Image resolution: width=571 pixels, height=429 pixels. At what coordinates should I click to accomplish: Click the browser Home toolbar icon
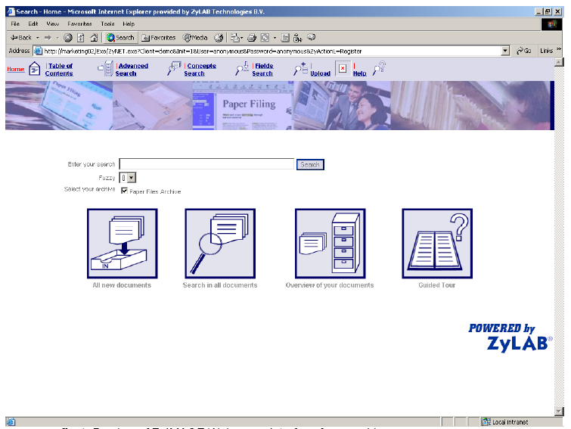click(x=93, y=37)
